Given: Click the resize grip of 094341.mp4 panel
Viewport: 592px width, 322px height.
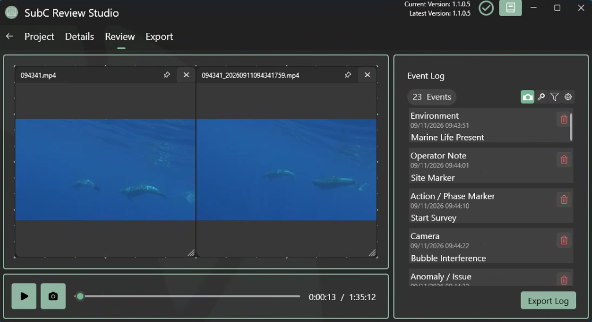Looking at the screenshot, I should click(191, 253).
